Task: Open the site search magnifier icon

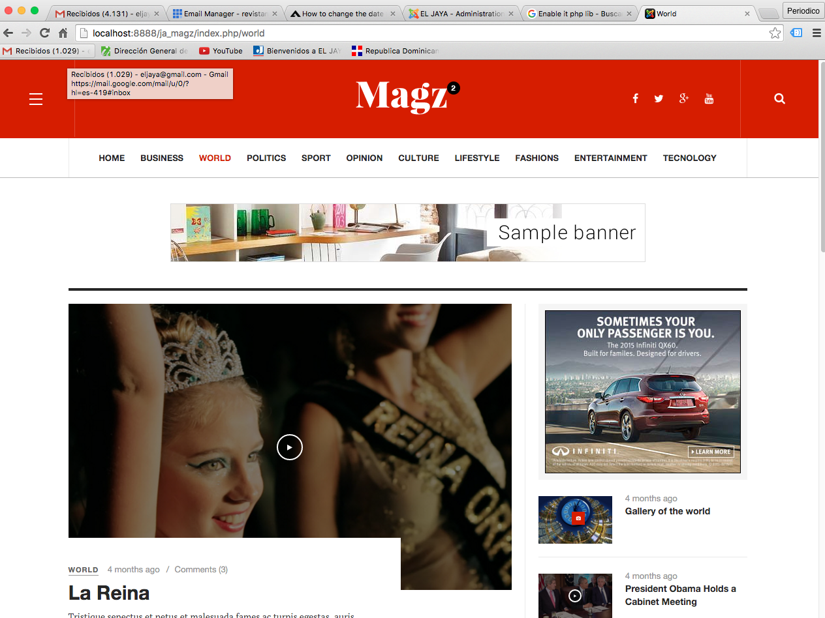Action: (x=779, y=98)
